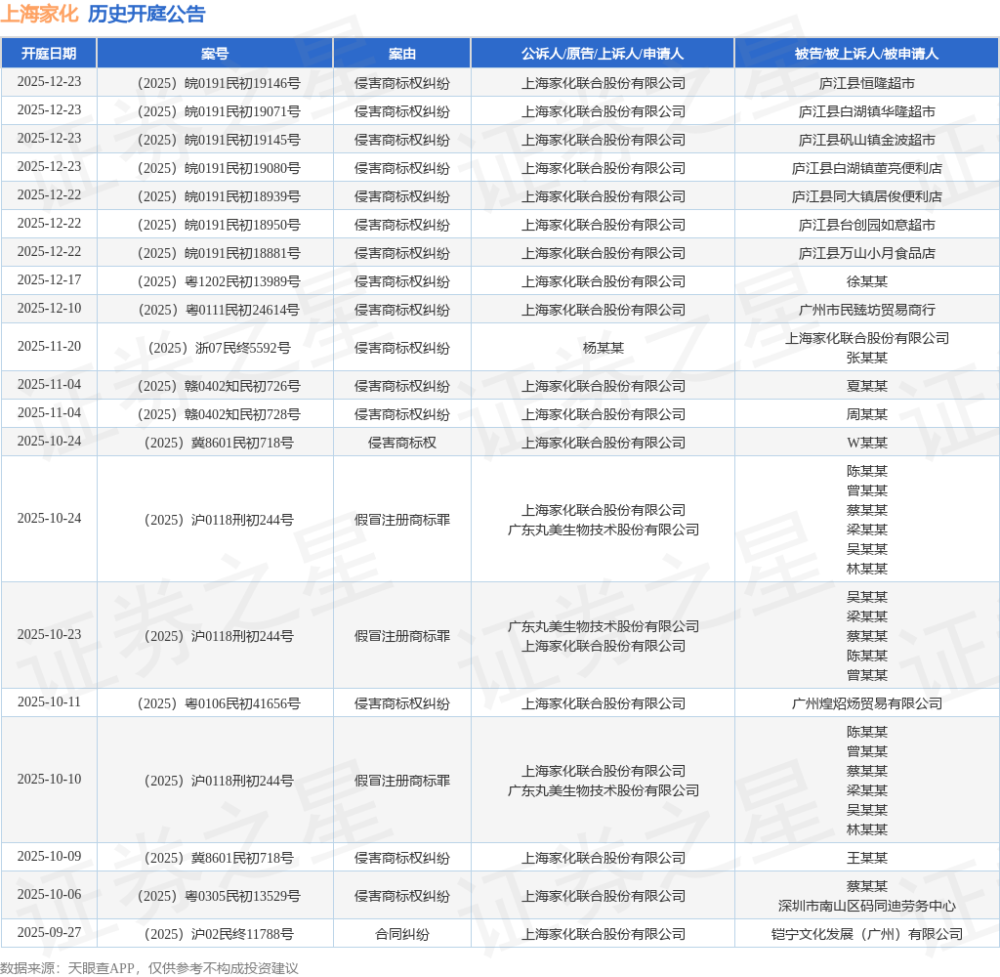Click defendant 庐江县台创园如意超市
Viewport: 1000px width, 977px height.
pyautogui.click(x=867, y=225)
